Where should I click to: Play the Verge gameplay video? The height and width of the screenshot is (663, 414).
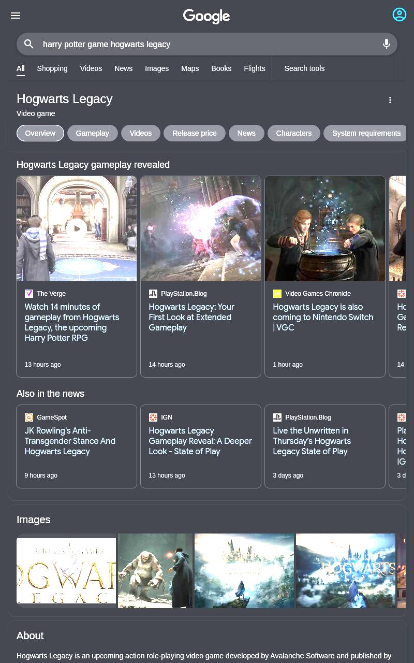coord(77,228)
